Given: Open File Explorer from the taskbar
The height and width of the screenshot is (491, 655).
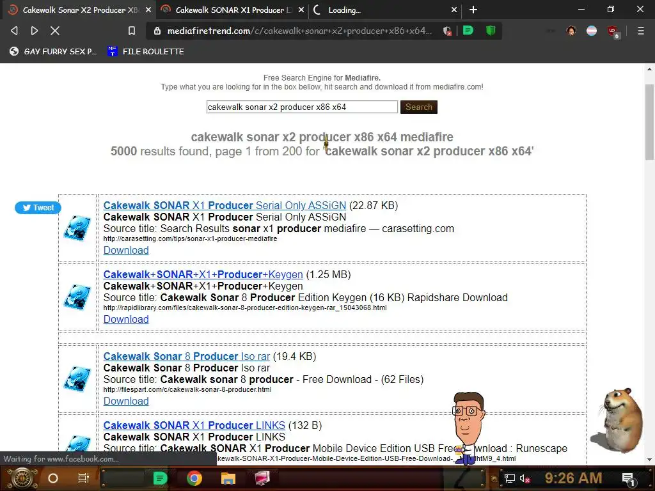Looking at the screenshot, I should 228,478.
